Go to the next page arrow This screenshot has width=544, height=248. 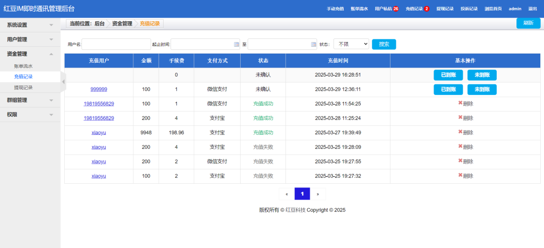(318, 194)
